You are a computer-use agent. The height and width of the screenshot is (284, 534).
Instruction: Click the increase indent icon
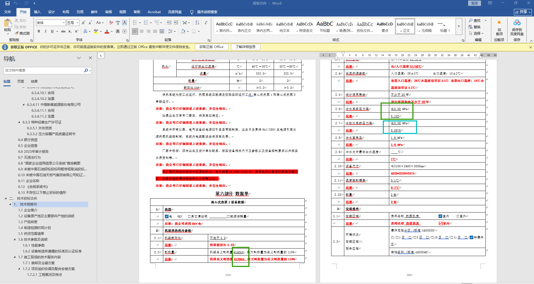click(176, 23)
